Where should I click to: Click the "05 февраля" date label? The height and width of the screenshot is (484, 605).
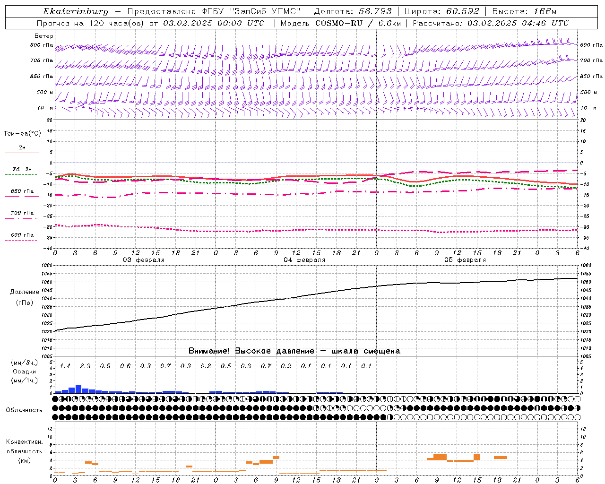tap(465, 260)
